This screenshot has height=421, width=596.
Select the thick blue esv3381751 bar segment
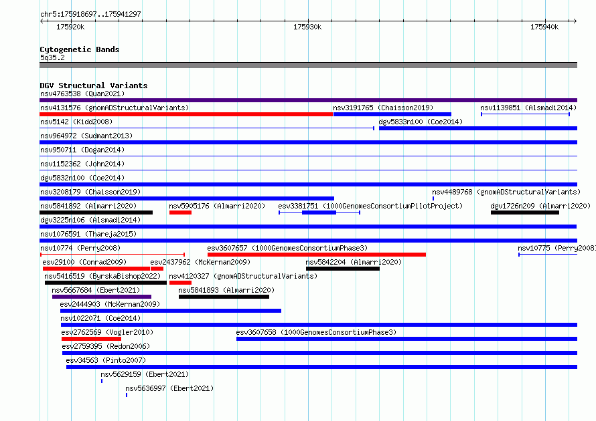pos(319,213)
